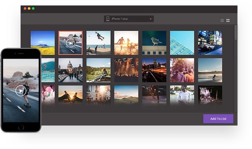
Task: Select the blue glass building photo
Action: click(x=182, y=43)
